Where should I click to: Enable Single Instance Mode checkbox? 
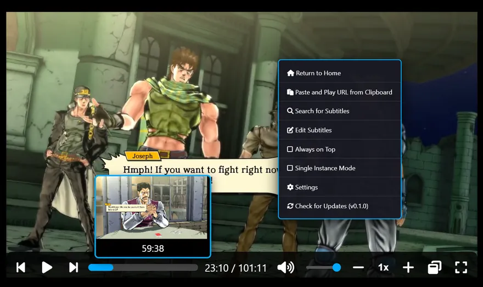click(290, 168)
